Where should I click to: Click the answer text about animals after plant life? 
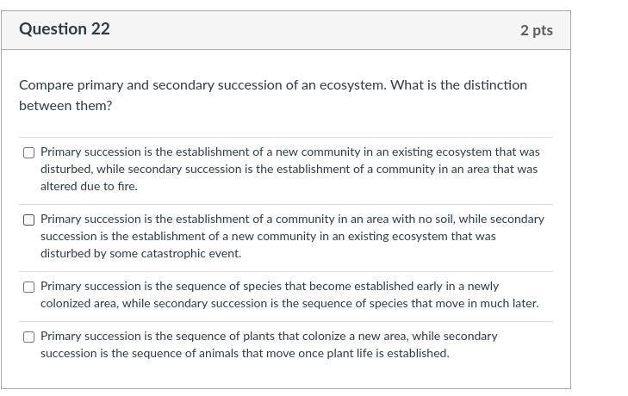[268, 344]
